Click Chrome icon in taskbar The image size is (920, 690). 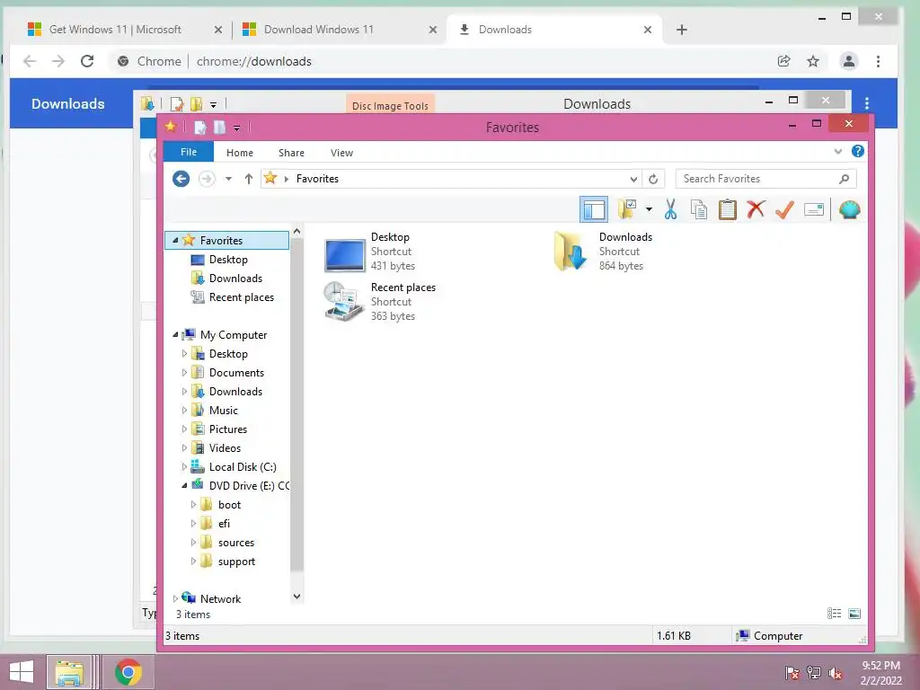(128, 672)
